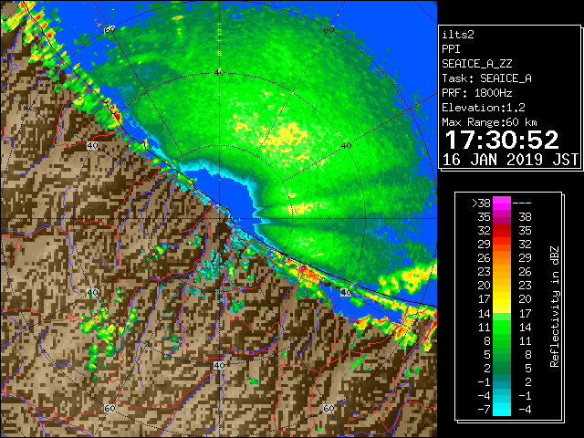This screenshot has height=438, width=584.
Task: Select the 'PPI' scan type text
Action: click(x=451, y=49)
